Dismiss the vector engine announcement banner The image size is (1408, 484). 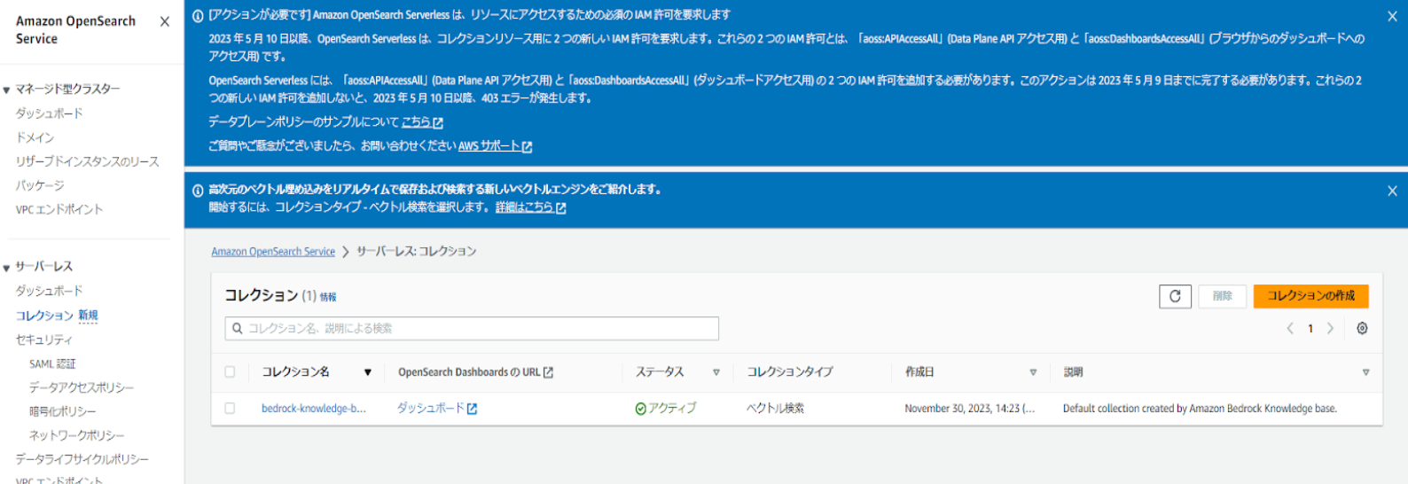(x=1392, y=191)
